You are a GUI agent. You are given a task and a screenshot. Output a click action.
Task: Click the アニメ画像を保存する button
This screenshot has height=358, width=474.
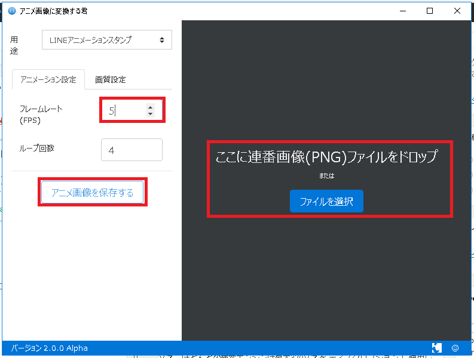(93, 192)
